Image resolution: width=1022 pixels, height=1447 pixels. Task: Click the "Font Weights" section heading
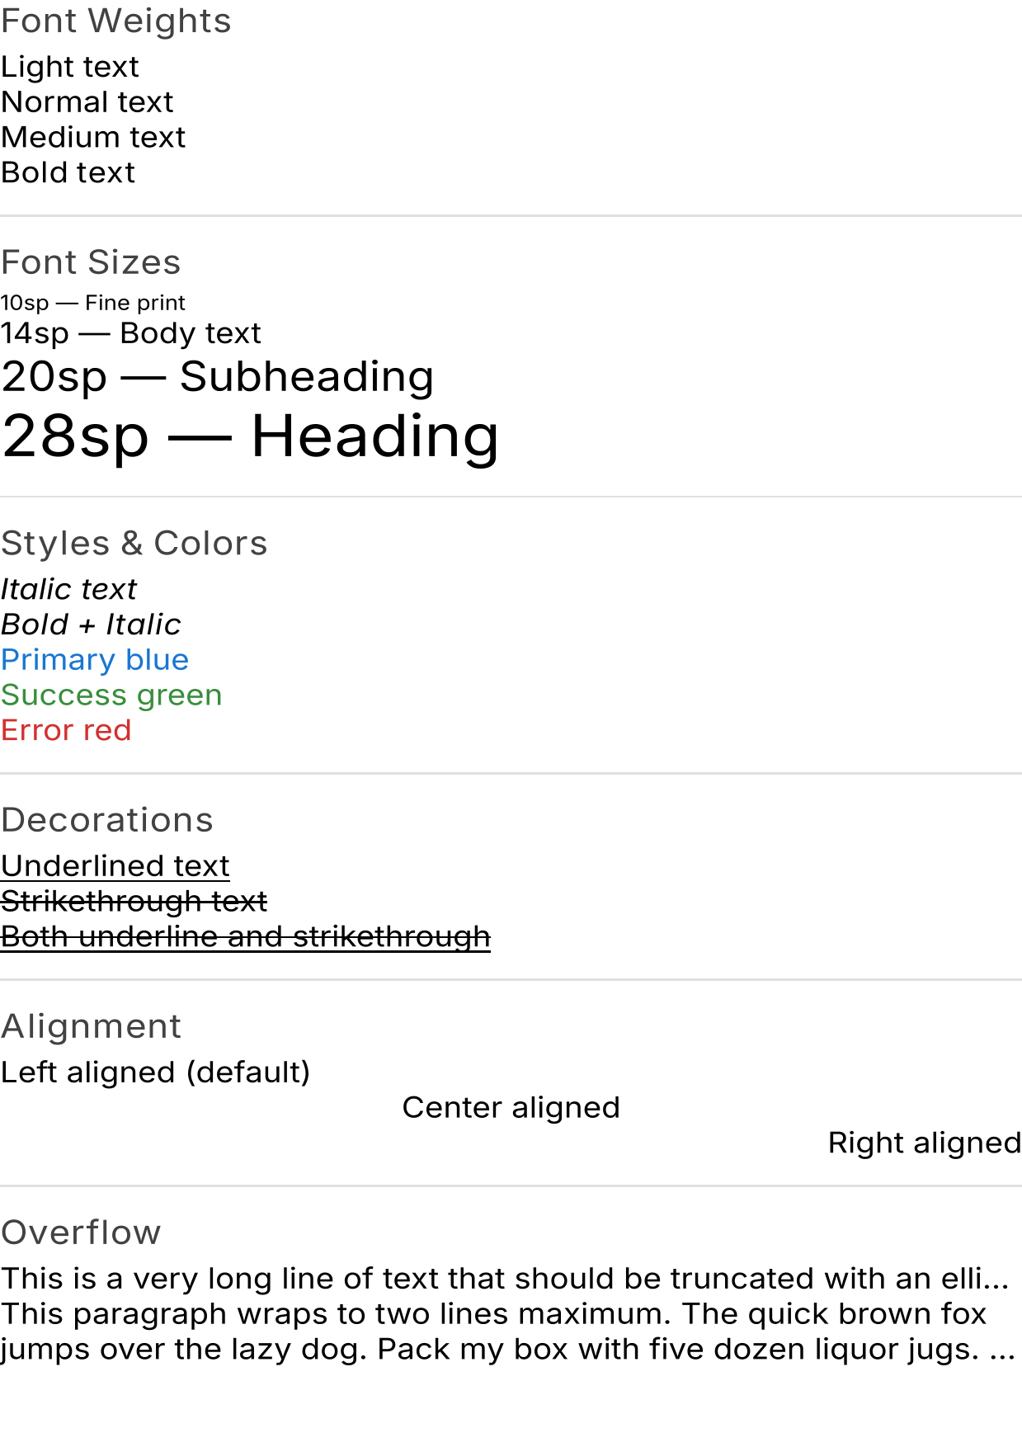(115, 21)
